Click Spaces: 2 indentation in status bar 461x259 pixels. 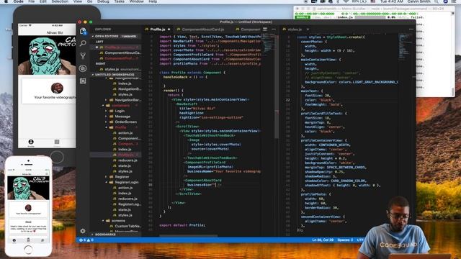(345, 240)
